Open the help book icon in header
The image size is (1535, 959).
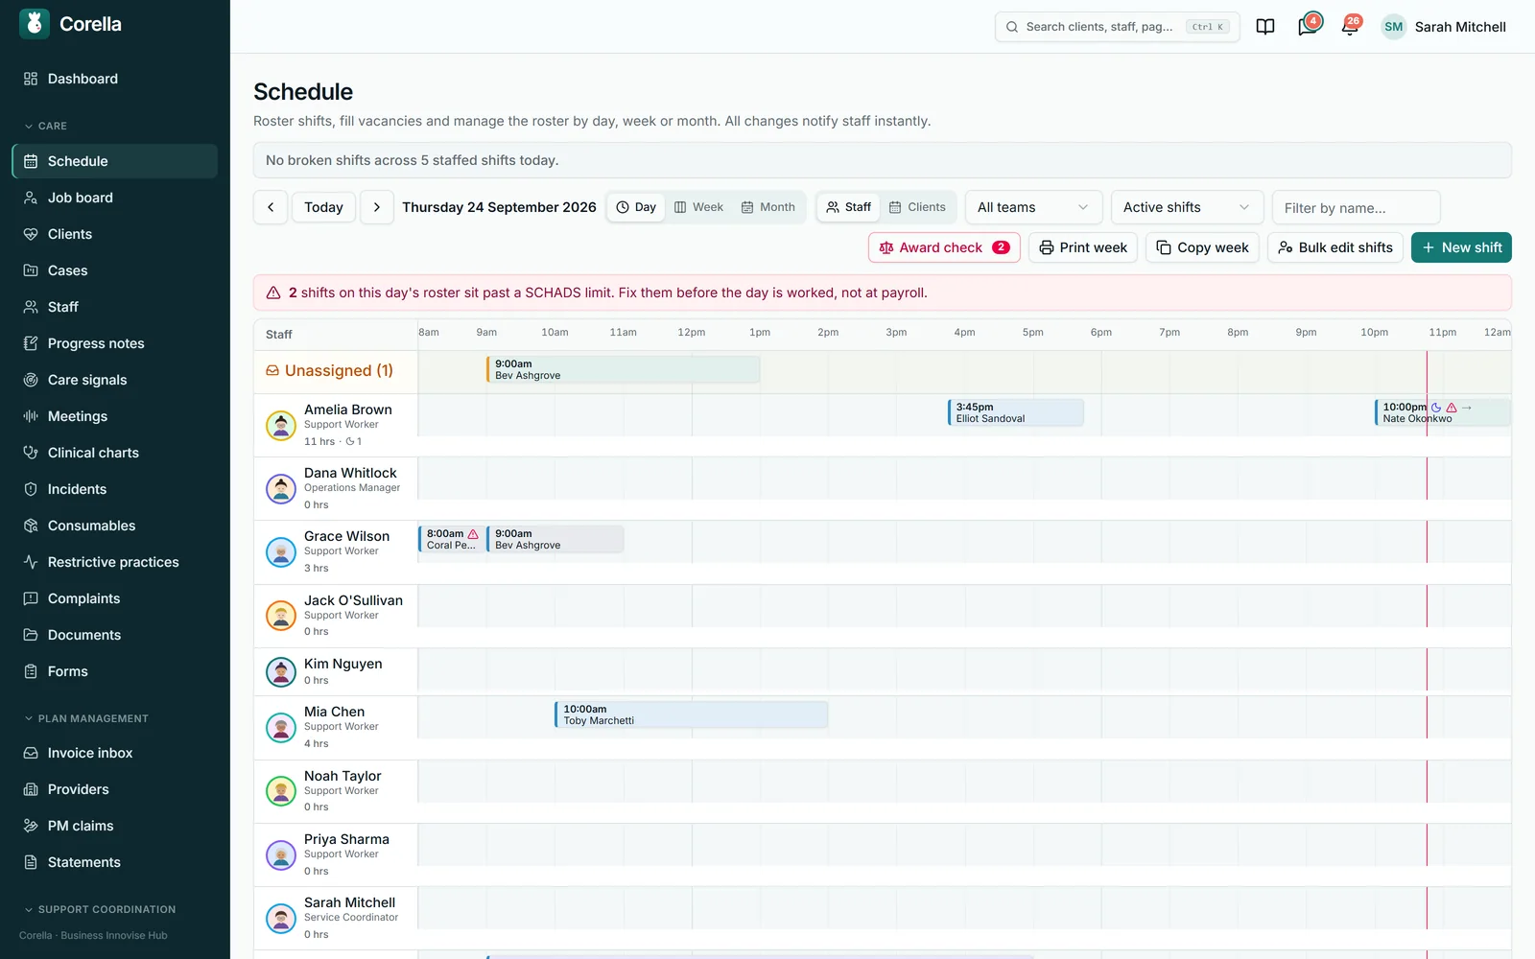(x=1265, y=27)
